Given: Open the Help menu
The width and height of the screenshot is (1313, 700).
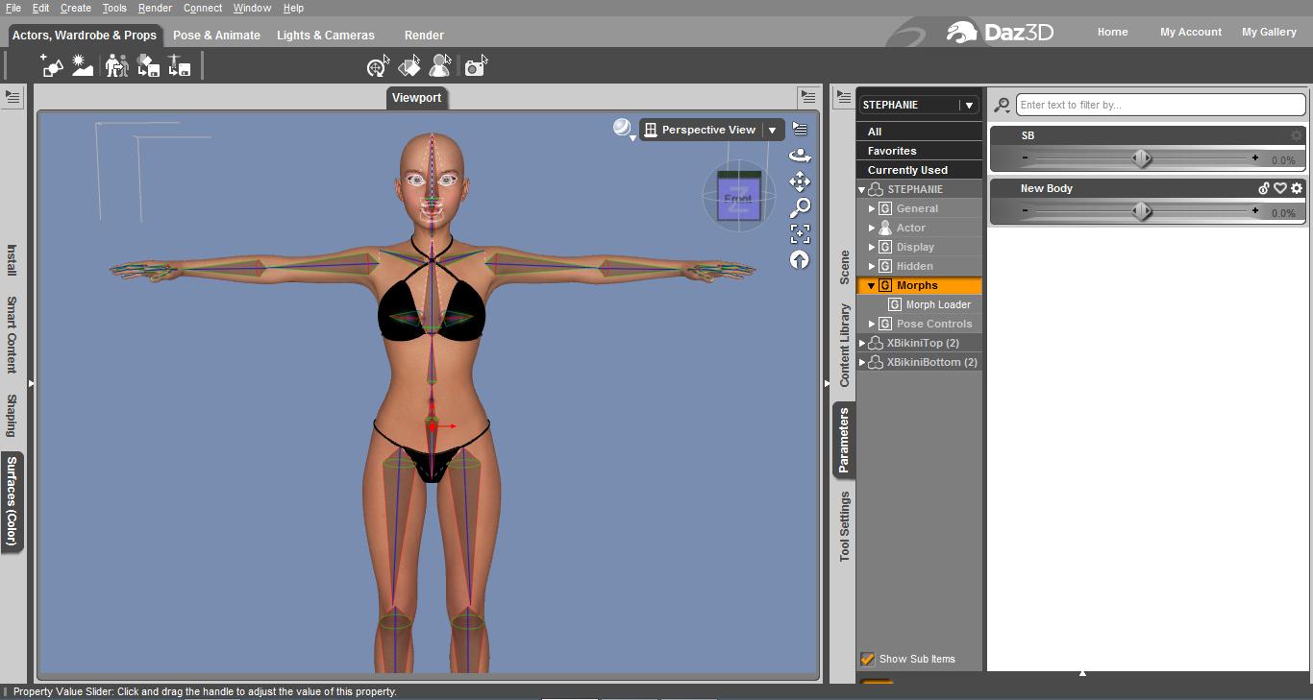Looking at the screenshot, I should 293,8.
